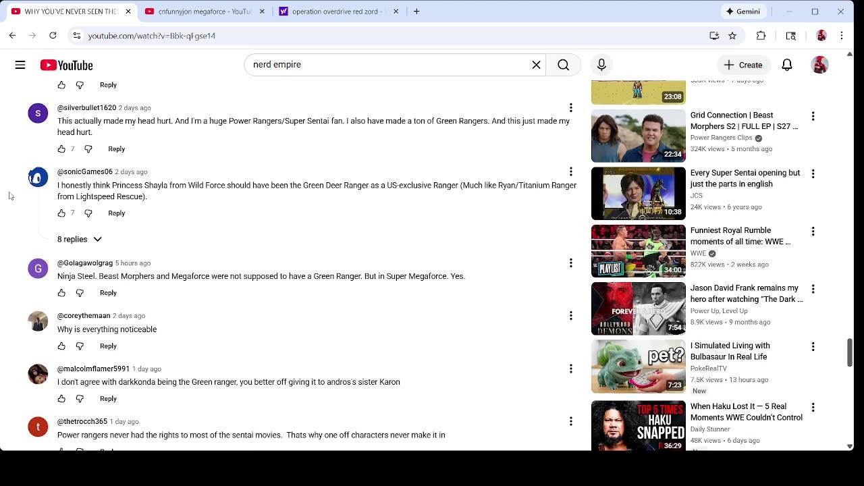Expand the 8 replies thread
Viewport: 864px width, 486px height.
80,239
